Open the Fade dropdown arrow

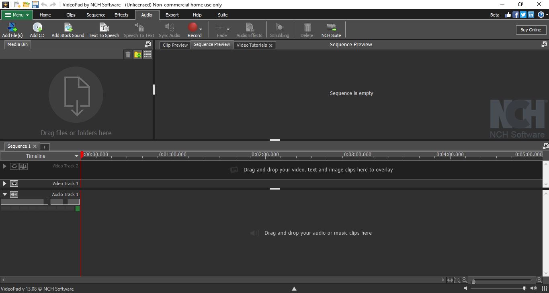point(228,29)
